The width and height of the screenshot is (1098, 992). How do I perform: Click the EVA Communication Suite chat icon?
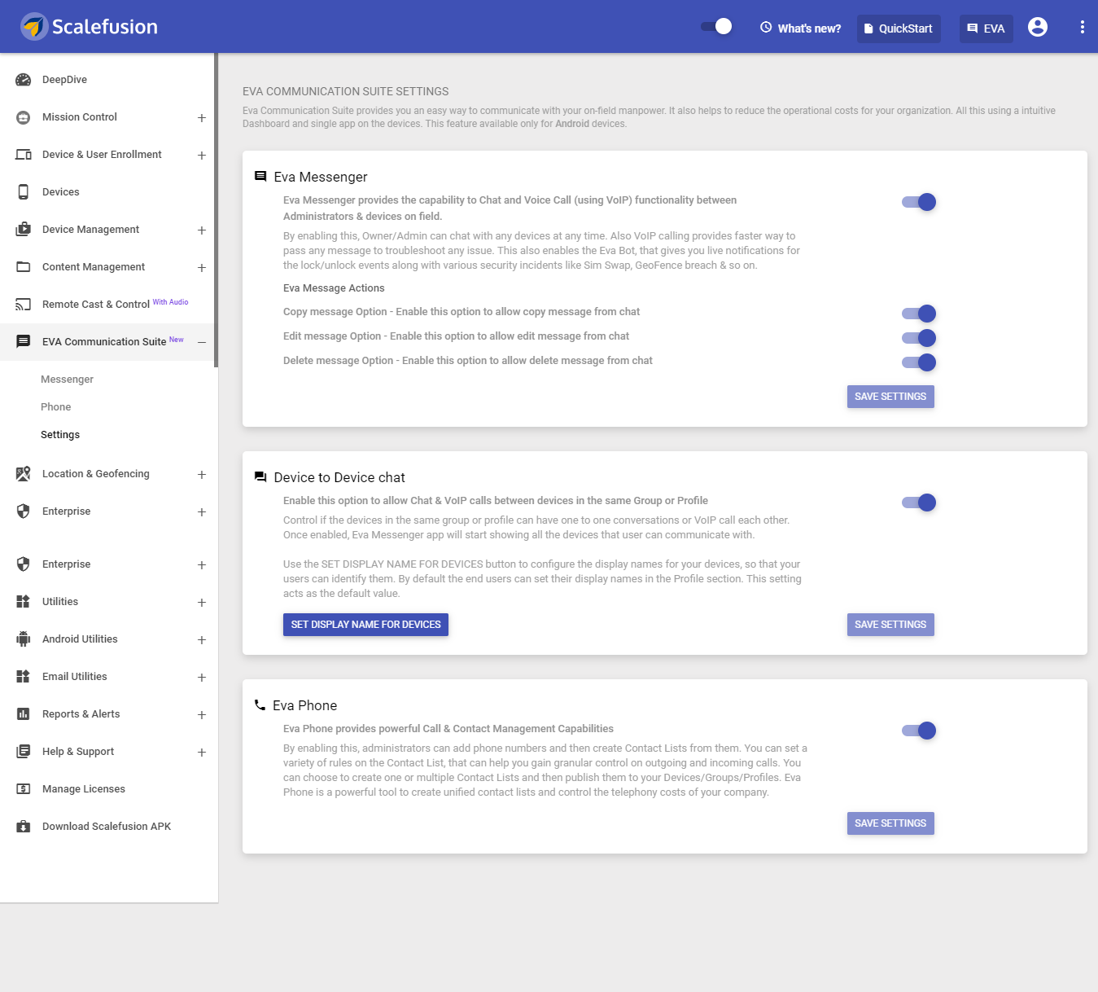pos(24,342)
